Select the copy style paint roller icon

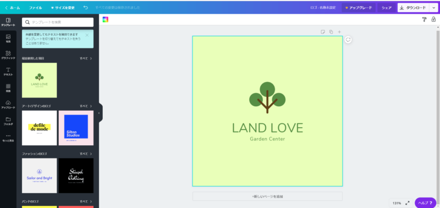[424, 19]
